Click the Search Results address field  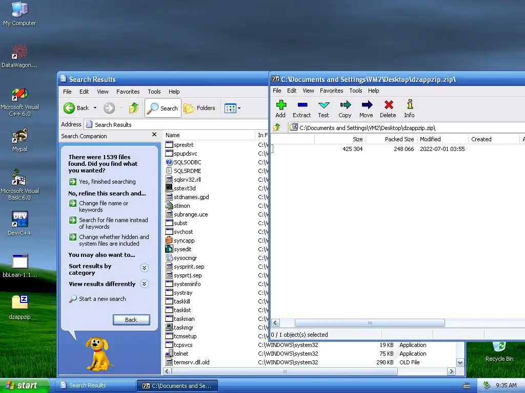click(176, 125)
